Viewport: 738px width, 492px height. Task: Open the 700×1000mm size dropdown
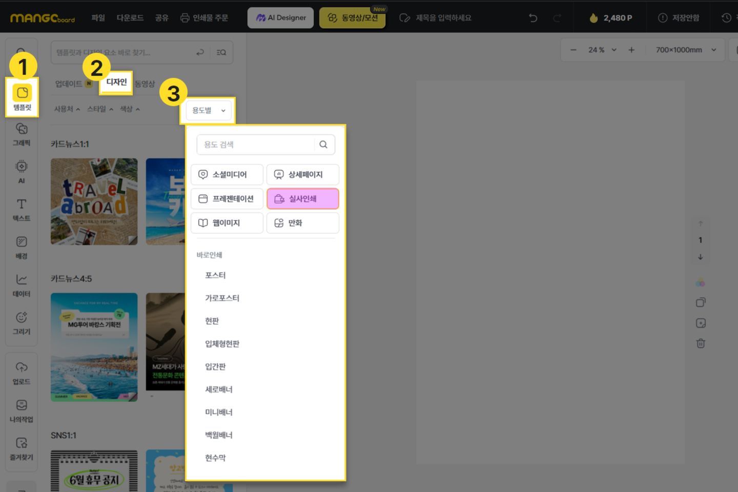(x=686, y=50)
